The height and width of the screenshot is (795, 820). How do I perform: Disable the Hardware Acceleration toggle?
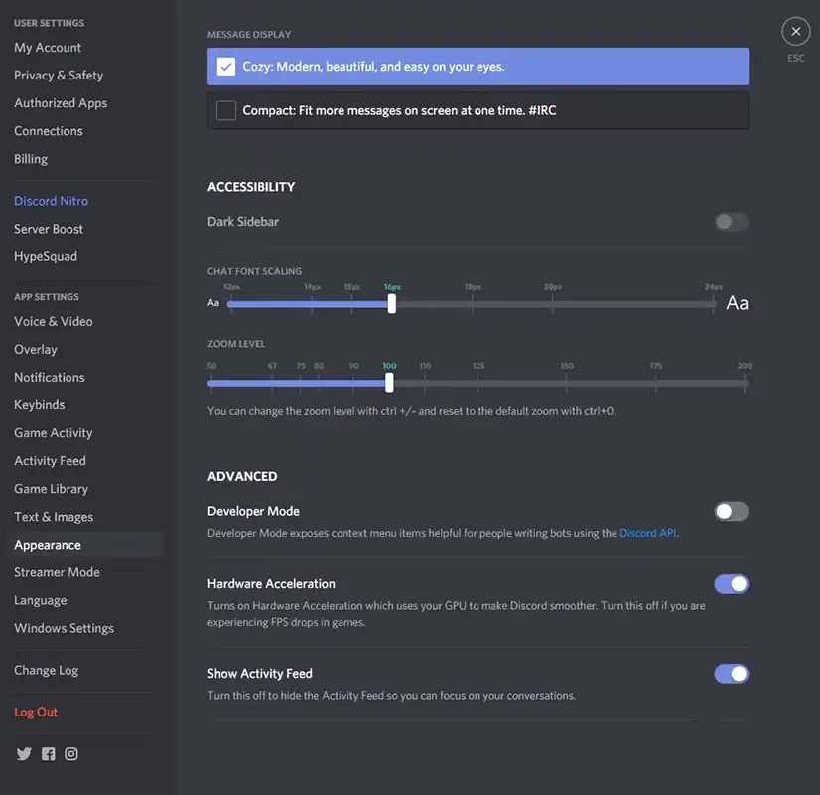pos(731,584)
